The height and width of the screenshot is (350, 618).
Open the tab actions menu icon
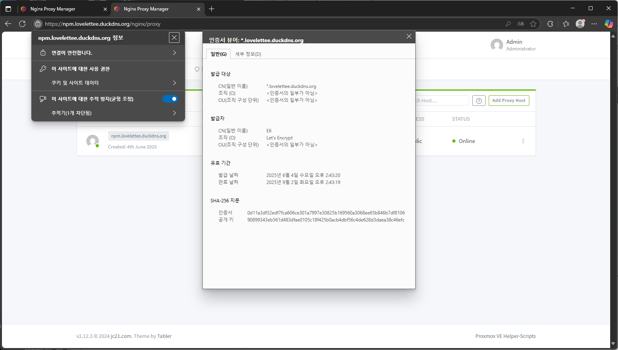coord(8,9)
